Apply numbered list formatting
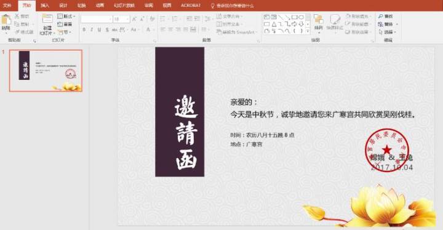Viewport: 443px width, 230px height. [x=175, y=19]
